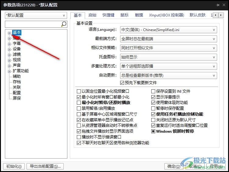Expand the 字幕 tree node
229x172 pixels.
[9, 44]
